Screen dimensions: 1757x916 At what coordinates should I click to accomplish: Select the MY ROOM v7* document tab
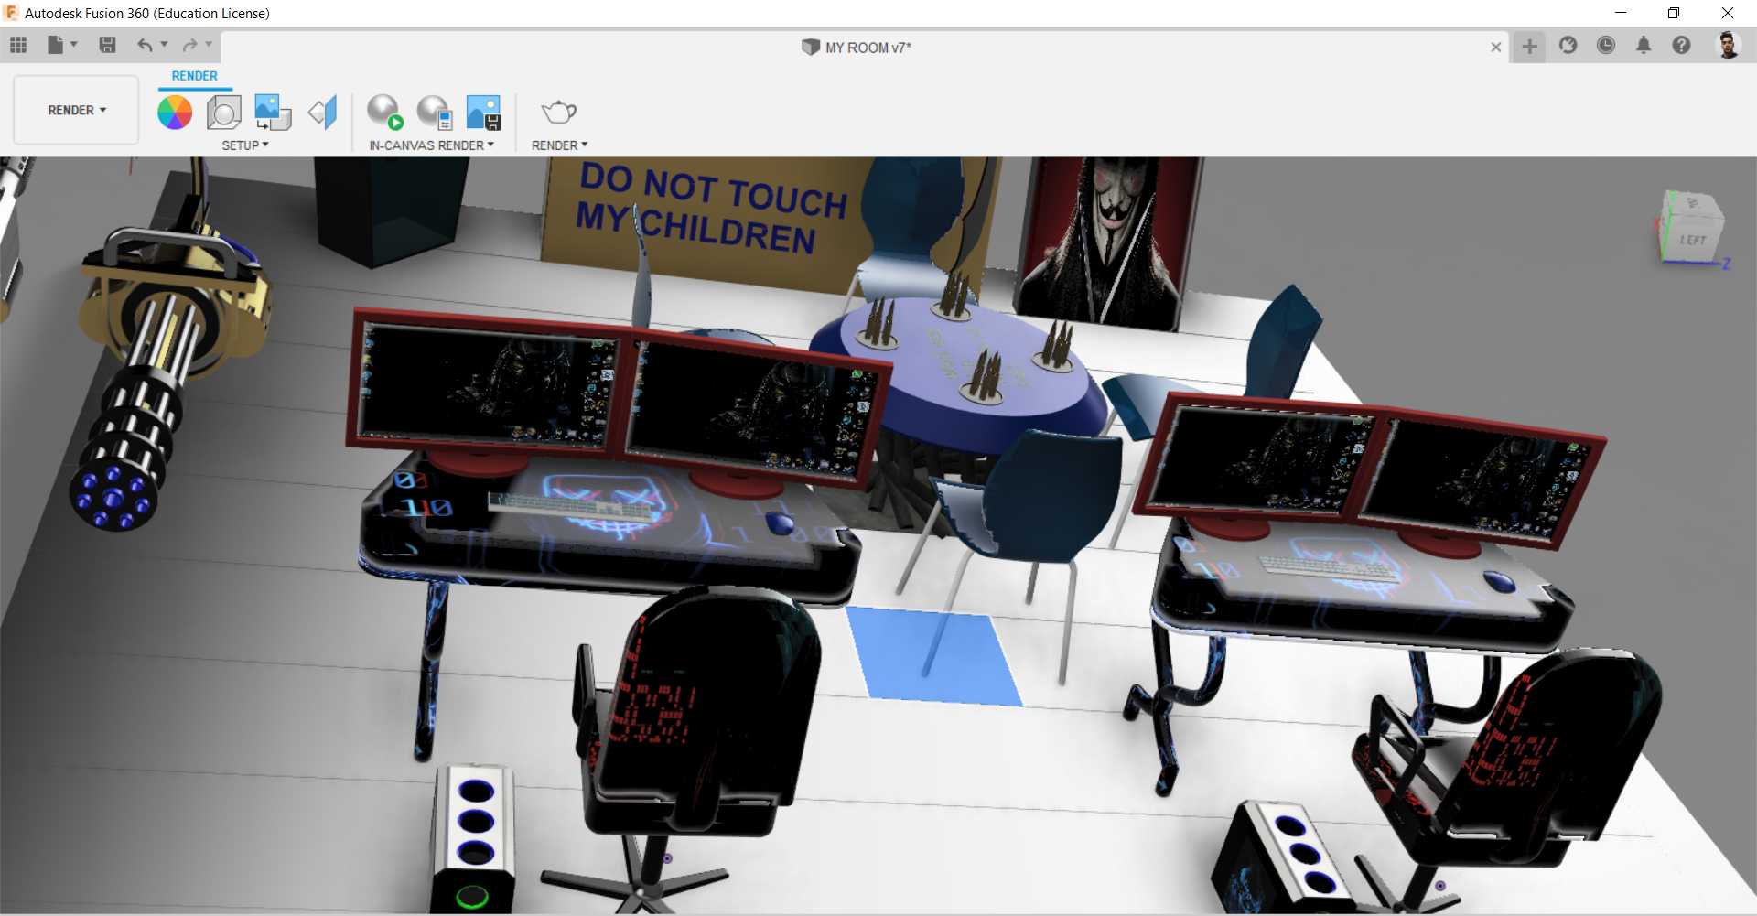pyautogui.click(x=857, y=48)
